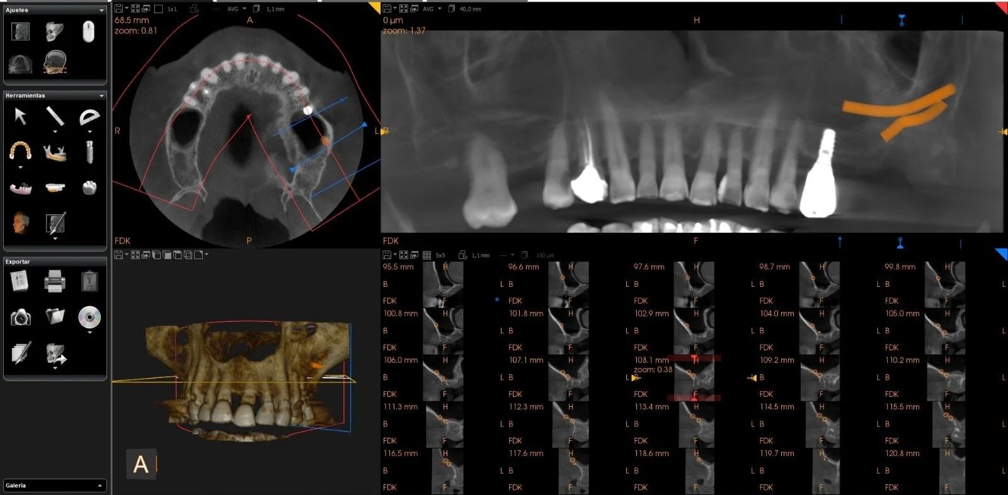The width and height of the screenshot is (1008, 495).
Task: Select the tooth crown tool
Action: [89, 187]
